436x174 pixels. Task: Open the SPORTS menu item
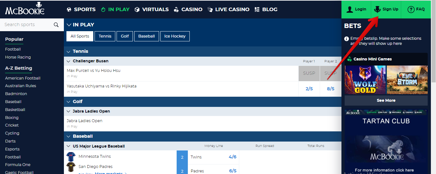pyautogui.click(x=85, y=10)
